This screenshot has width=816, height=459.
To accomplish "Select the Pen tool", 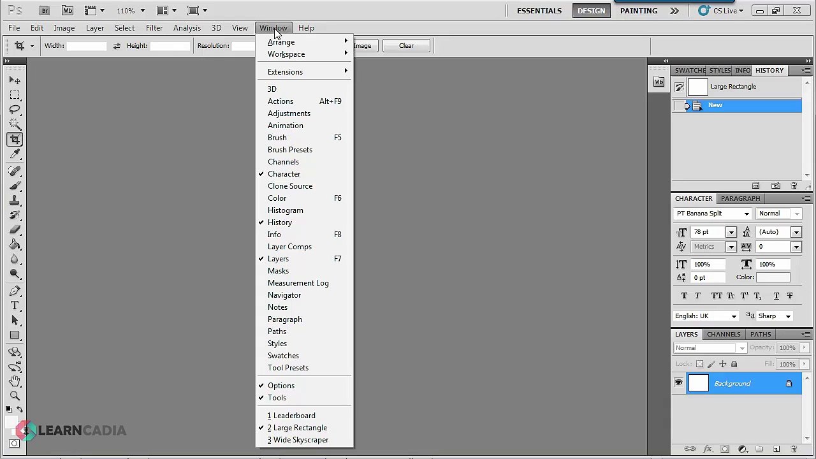I will [x=15, y=291].
